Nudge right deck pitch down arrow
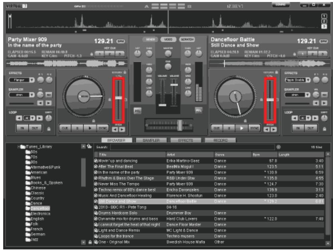This screenshot has height=251, width=333. pyautogui.click(x=267, y=129)
